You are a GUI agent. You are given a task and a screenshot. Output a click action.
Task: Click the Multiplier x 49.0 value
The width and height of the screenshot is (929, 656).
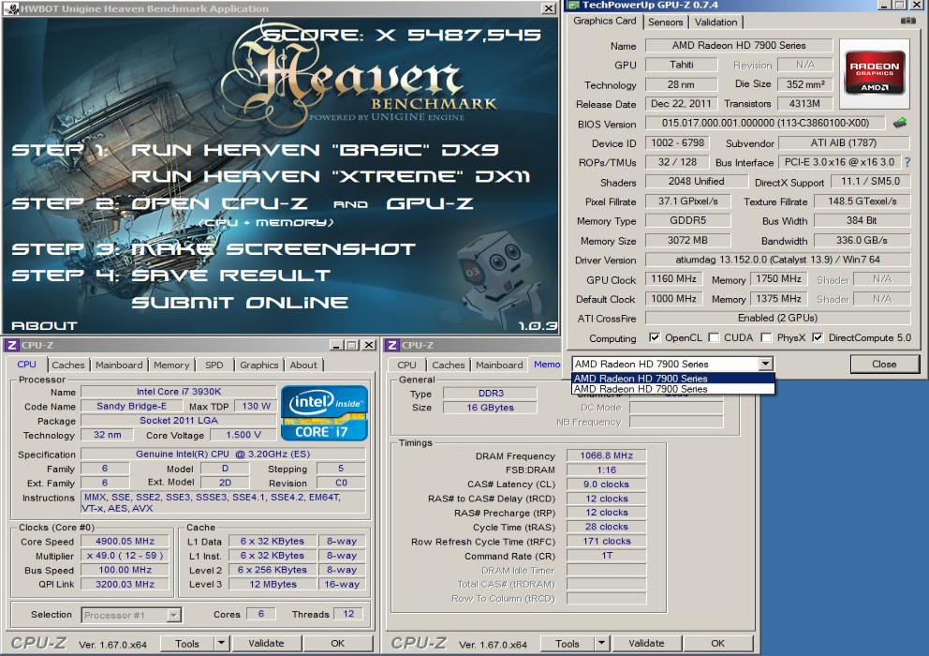pyautogui.click(x=125, y=556)
